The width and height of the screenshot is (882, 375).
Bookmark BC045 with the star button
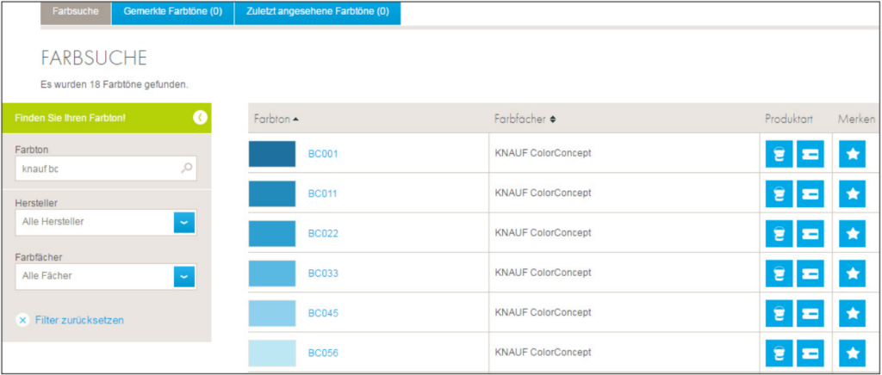point(852,313)
